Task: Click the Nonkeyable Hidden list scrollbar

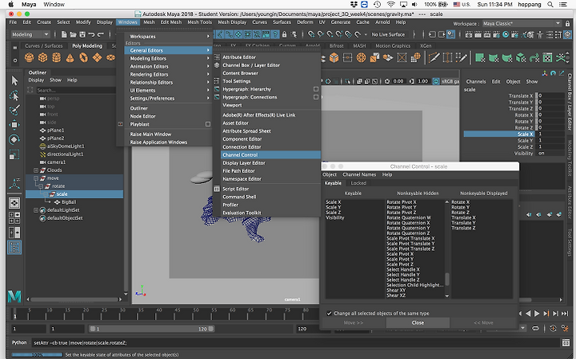Action: point(447,279)
